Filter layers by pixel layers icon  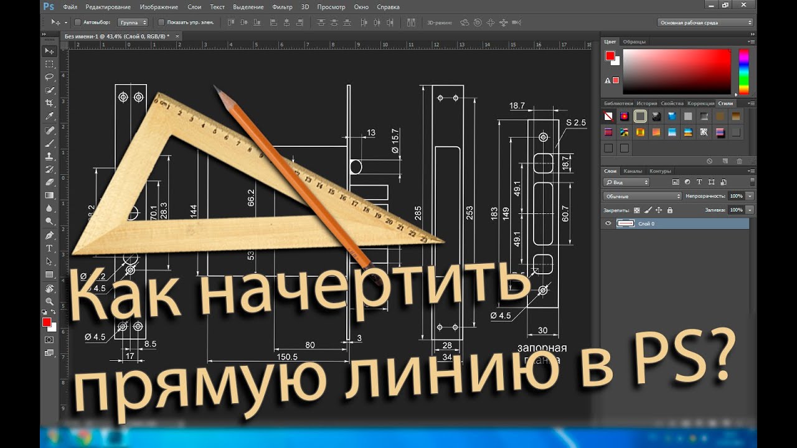(676, 182)
